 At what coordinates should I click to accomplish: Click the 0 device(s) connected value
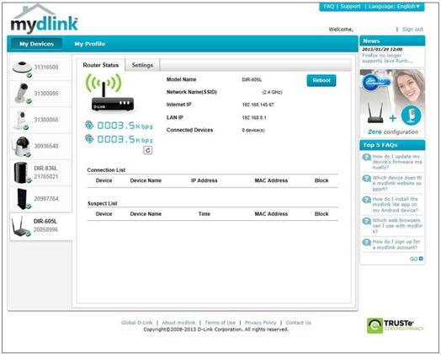click(253, 131)
